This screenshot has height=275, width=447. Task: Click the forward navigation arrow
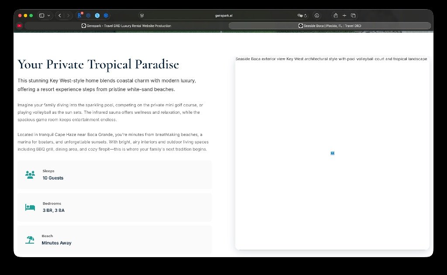(x=68, y=15)
